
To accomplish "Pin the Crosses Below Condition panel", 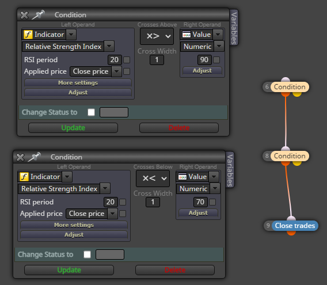I will [x=35, y=157].
